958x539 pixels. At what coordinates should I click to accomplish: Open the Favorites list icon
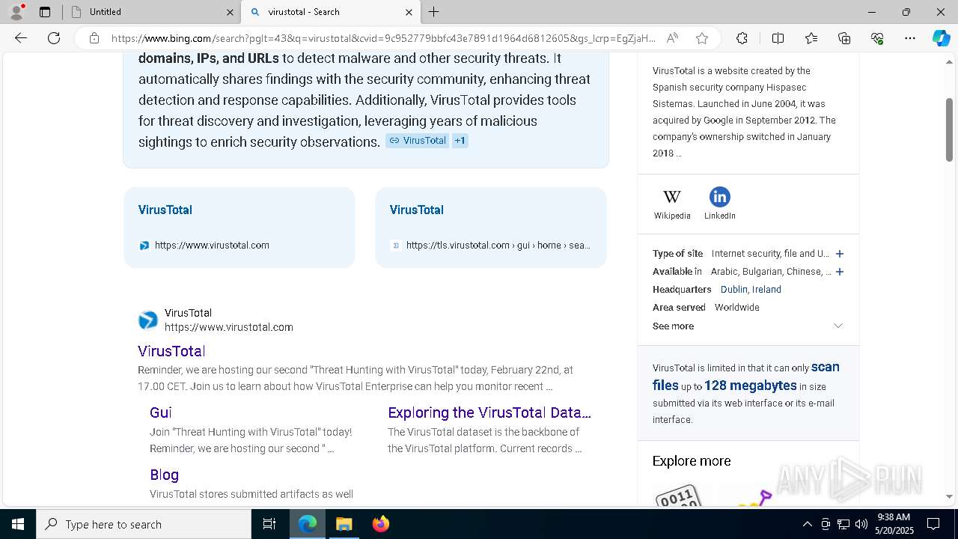811,38
